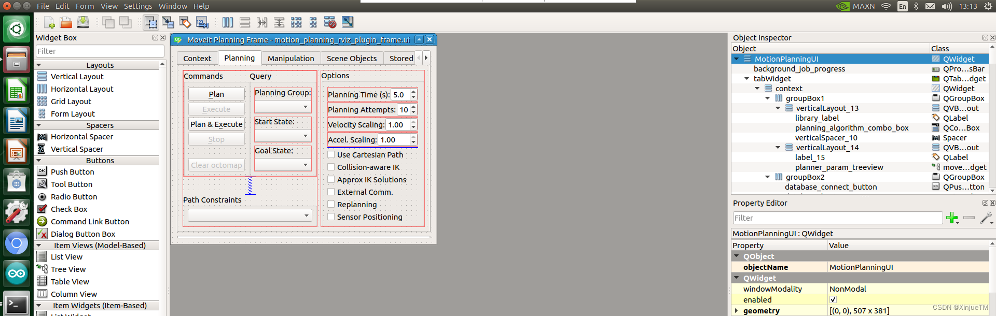Image resolution: width=996 pixels, height=316 pixels.
Task: Toggle the External Comm. checkbox
Action: click(x=331, y=192)
